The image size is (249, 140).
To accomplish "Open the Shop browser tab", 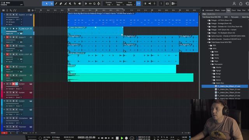I will 239,10.
